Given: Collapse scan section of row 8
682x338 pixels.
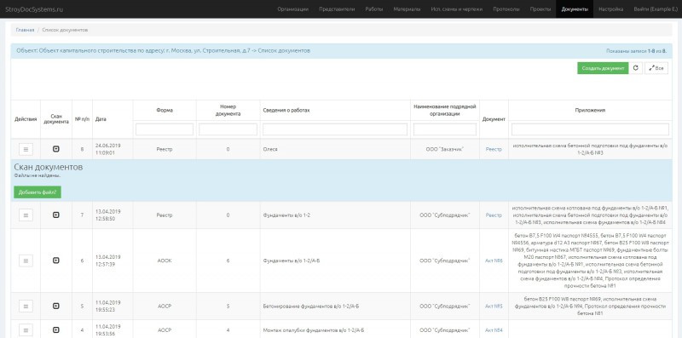Looking at the screenshot, I should [x=56, y=149].
